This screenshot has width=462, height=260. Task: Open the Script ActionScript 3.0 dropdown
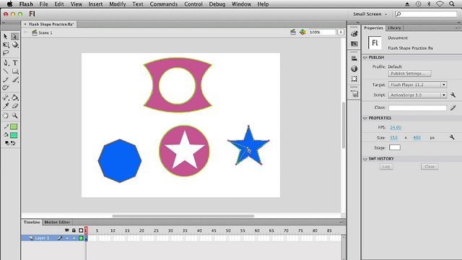pyautogui.click(x=417, y=95)
